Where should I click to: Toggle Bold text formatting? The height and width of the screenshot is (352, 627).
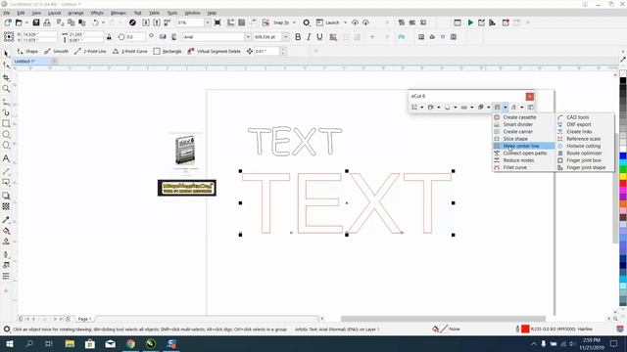298,37
